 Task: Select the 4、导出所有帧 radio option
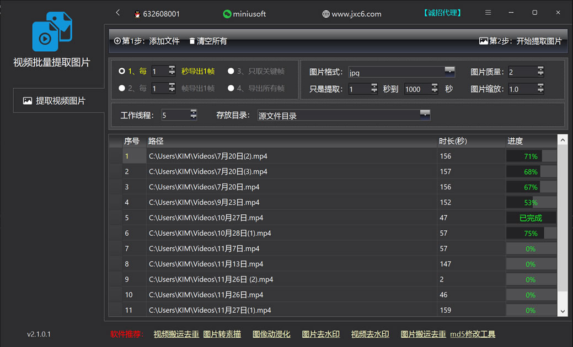(x=232, y=88)
